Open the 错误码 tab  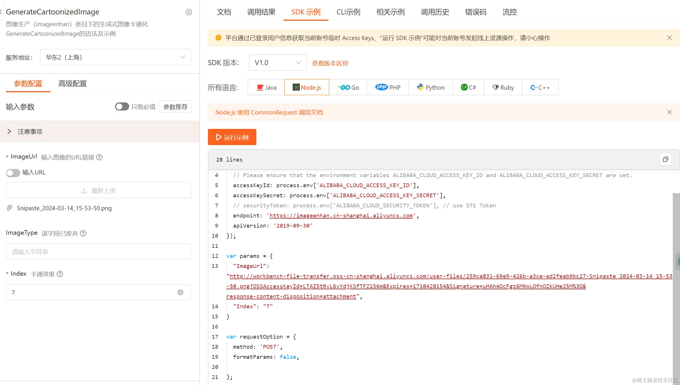[476, 12]
